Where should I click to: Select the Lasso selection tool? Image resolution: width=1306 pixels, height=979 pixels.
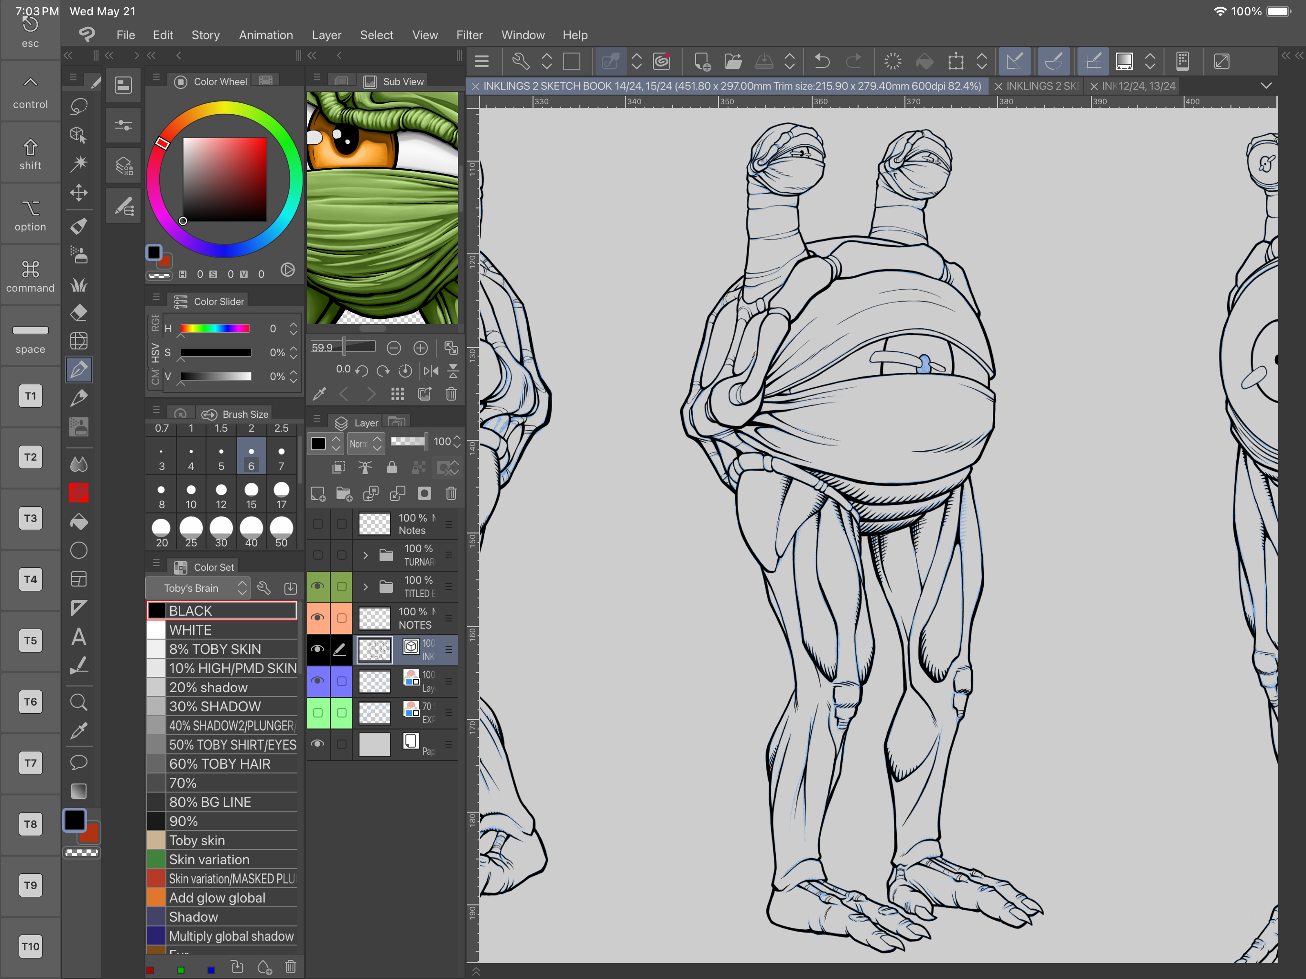(78, 106)
